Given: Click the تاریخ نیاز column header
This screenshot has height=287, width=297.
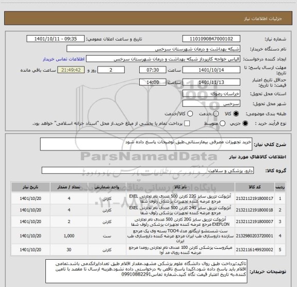Looking at the screenshot, I should pos(30,187).
